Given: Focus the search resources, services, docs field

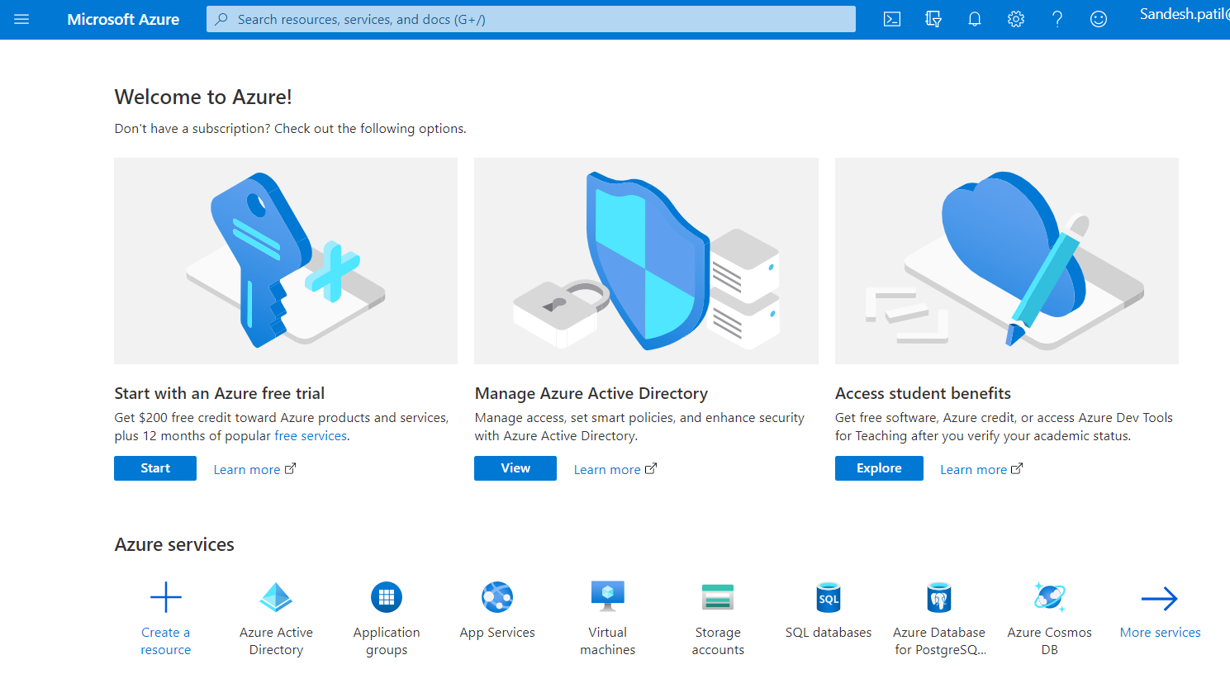Looking at the screenshot, I should click(x=531, y=19).
